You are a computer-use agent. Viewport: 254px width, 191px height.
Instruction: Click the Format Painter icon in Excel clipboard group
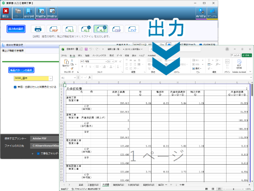coord(72,68)
